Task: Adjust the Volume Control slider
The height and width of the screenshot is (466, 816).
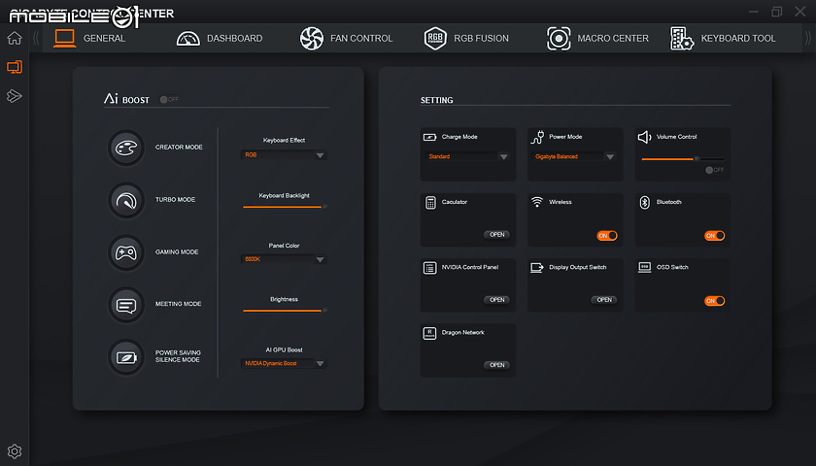Action: [x=683, y=159]
